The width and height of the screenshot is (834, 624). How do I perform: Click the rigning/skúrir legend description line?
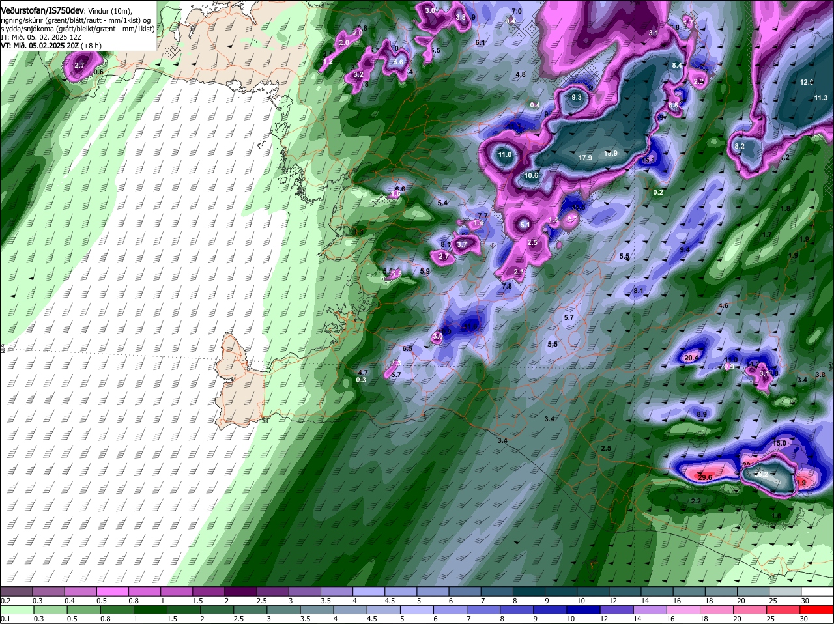click(76, 20)
